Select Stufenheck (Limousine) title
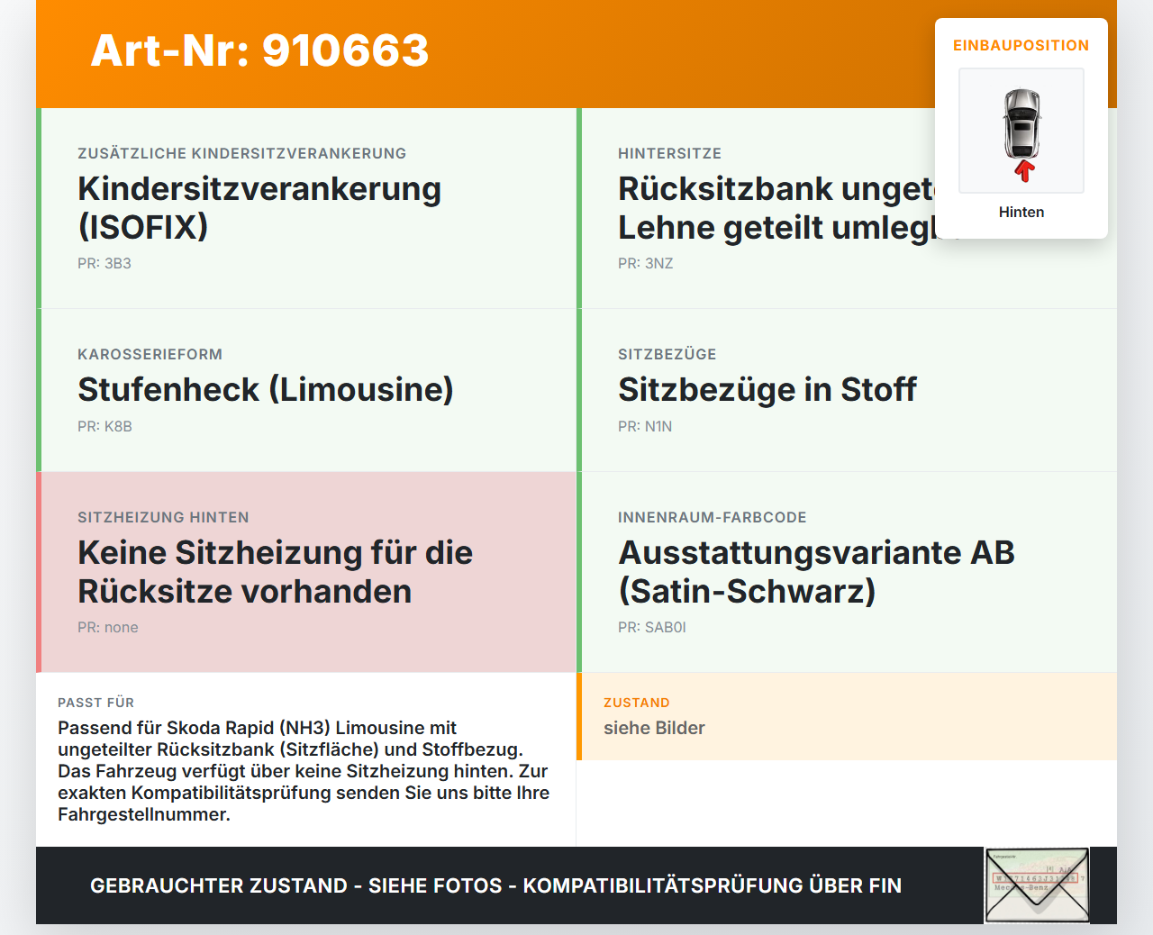1153x935 pixels. (266, 389)
